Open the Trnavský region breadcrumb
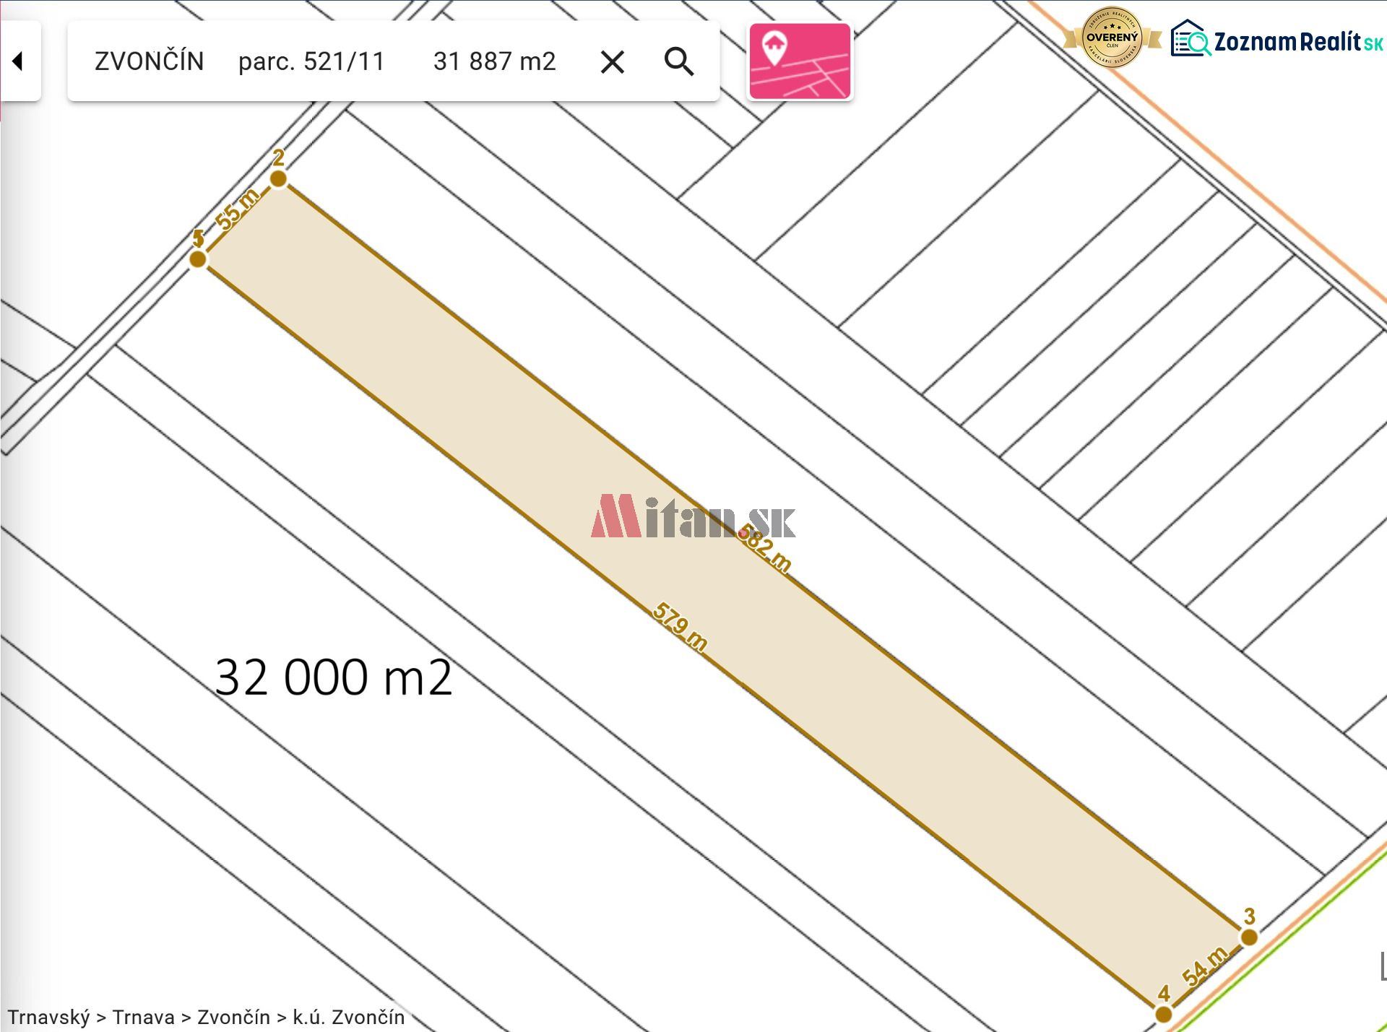The width and height of the screenshot is (1387, 1032). point(48,1017)
